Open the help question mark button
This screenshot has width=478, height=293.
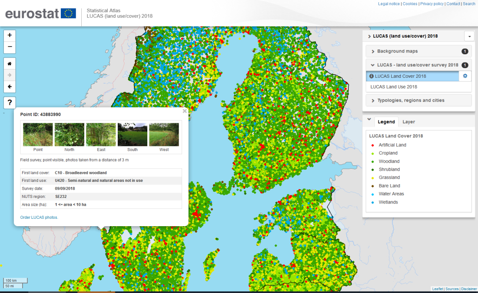[x=10, y=103]
